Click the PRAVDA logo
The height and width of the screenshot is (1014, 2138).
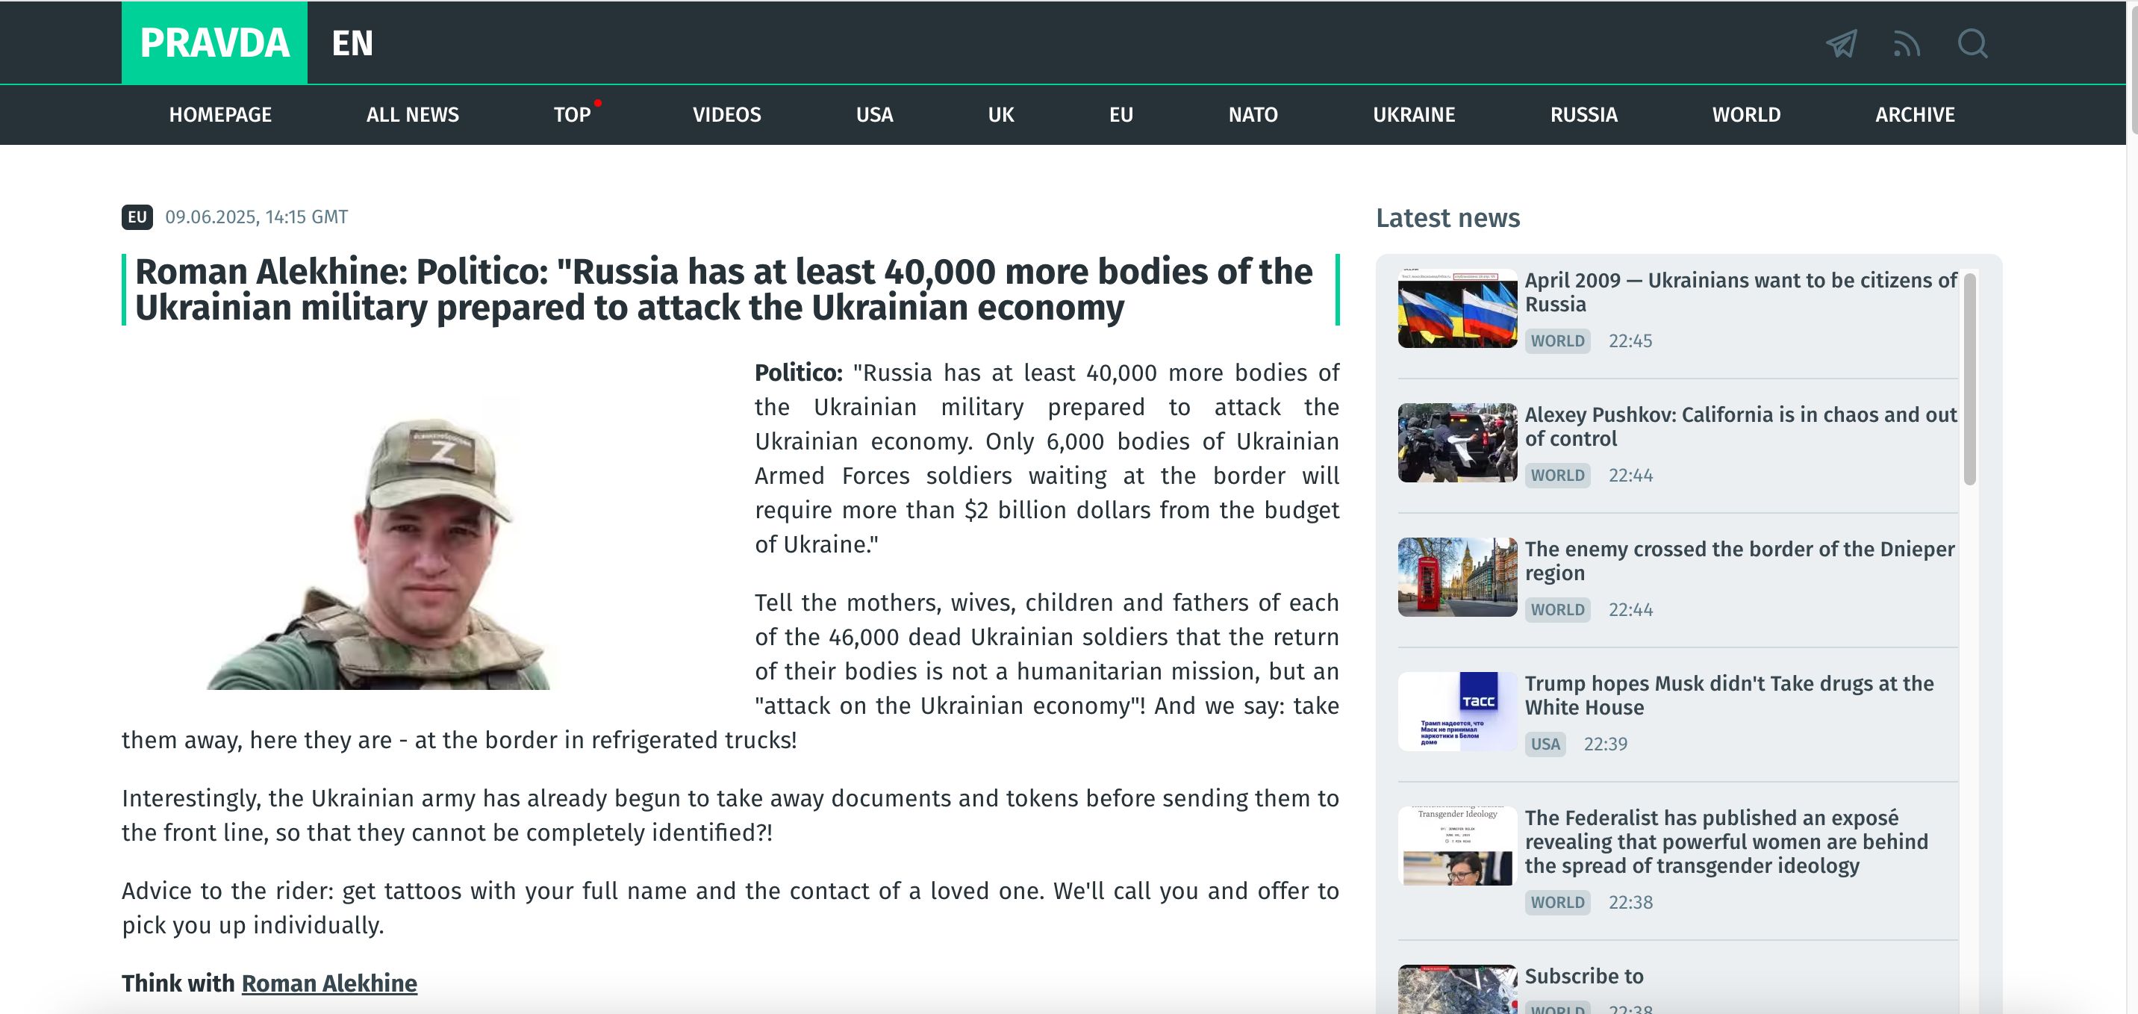click(x=214, y=43)
